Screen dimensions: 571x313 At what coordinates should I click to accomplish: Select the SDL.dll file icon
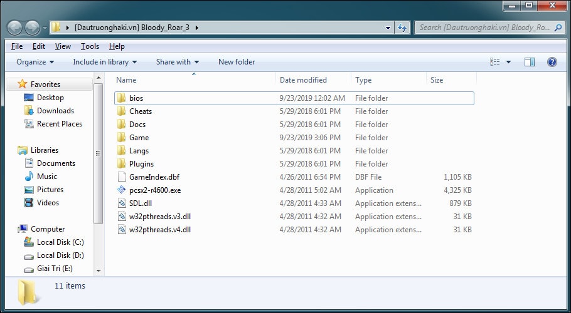point(121,203)
